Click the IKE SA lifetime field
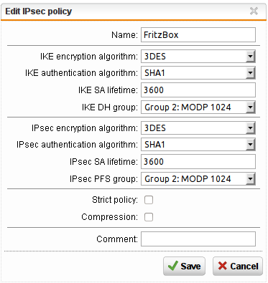The height and width of the screenshot is (283, 268). click(x=198, y=90)
